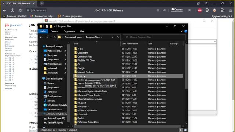Viewport: 235px width, 132px height.
Task: Click the Поиск: Program Files search field
Action: (154, 37)
